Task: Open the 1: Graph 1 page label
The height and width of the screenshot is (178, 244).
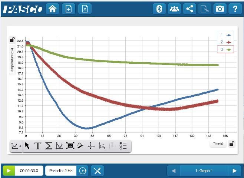Action: coord(204,171)
